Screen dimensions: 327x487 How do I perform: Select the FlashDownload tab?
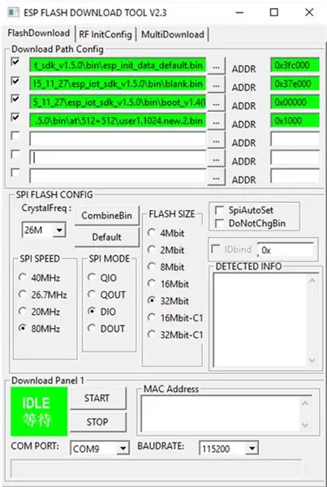click(38, 33)
